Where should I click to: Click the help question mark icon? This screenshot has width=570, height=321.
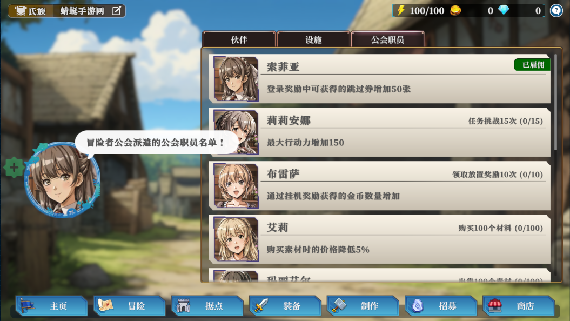click(556, 11)
